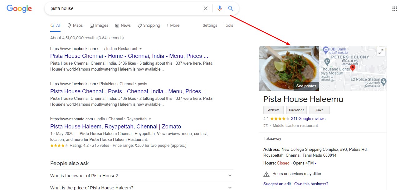The width and height of the screenshot is (400, 190).
Task: Switch to the Shopping tab
Action: (x=149, y=25)
